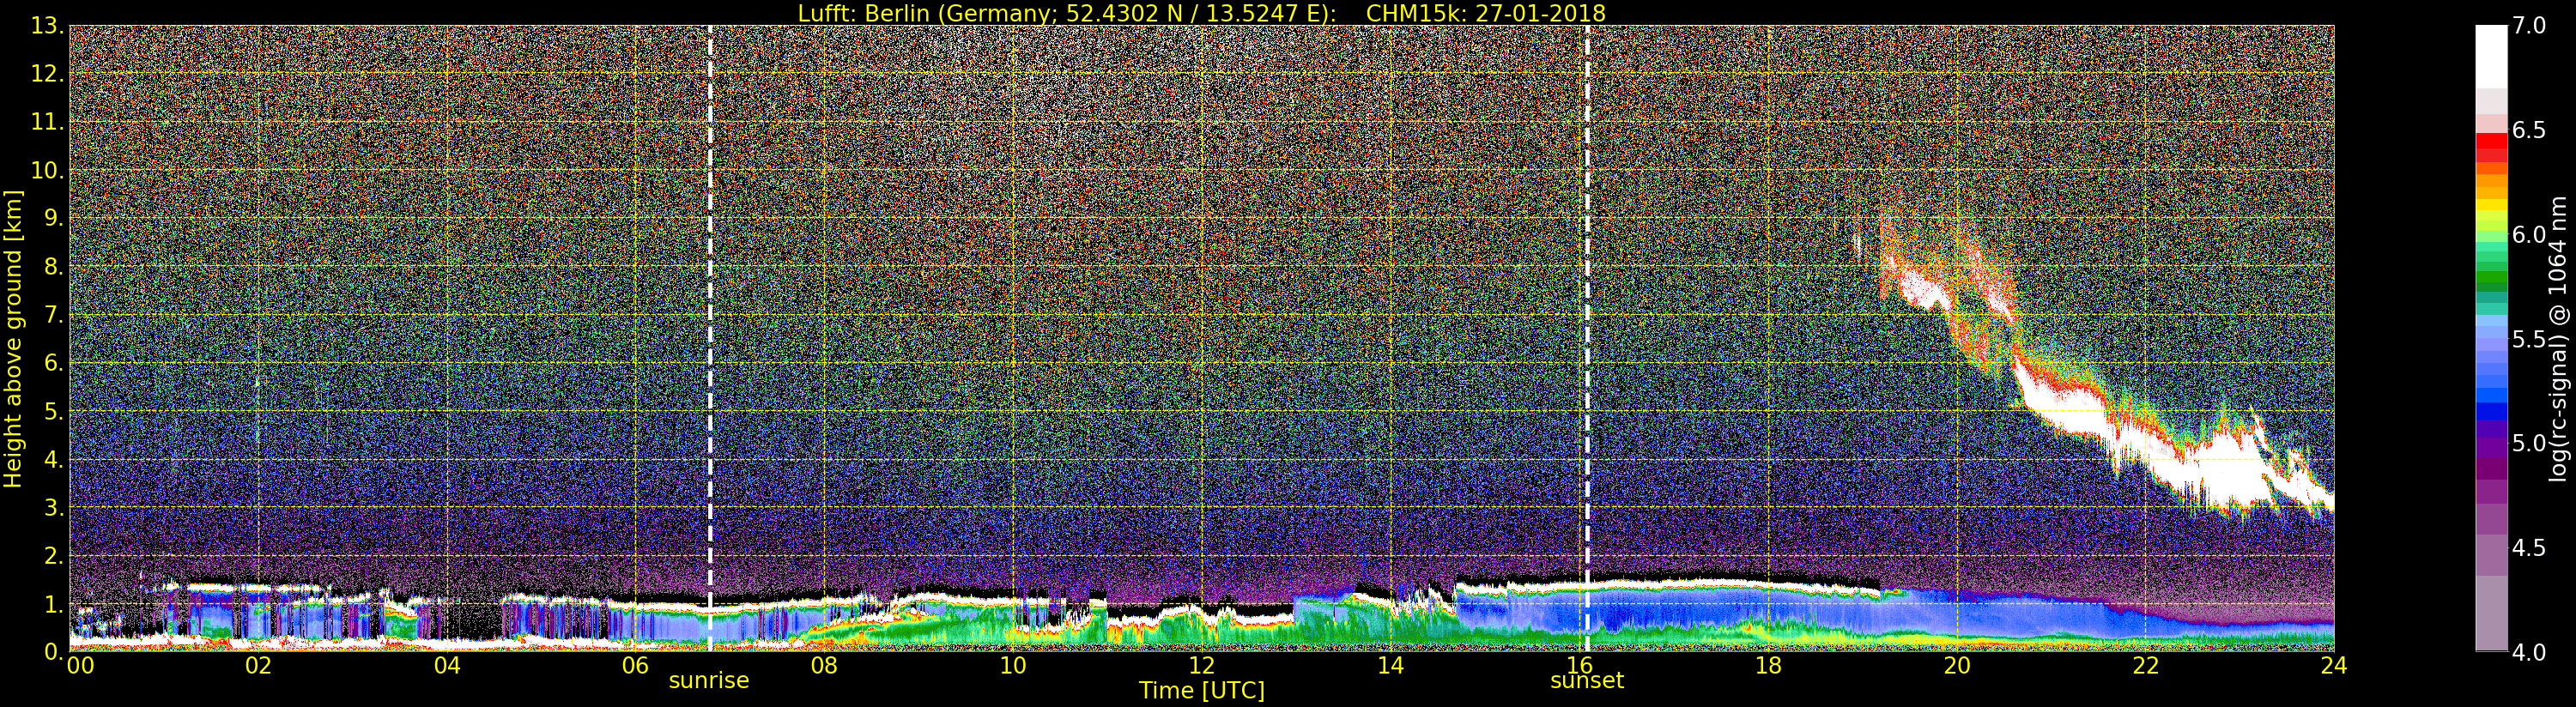Click the time axis tick label '24'
2576x707 pixels.
[x=2333, y=666]
